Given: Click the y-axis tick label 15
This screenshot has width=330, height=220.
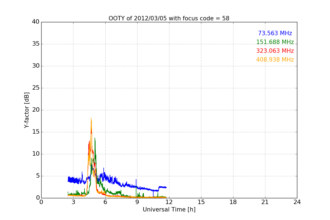Looking at the screenshot, I should pos(36,132).
